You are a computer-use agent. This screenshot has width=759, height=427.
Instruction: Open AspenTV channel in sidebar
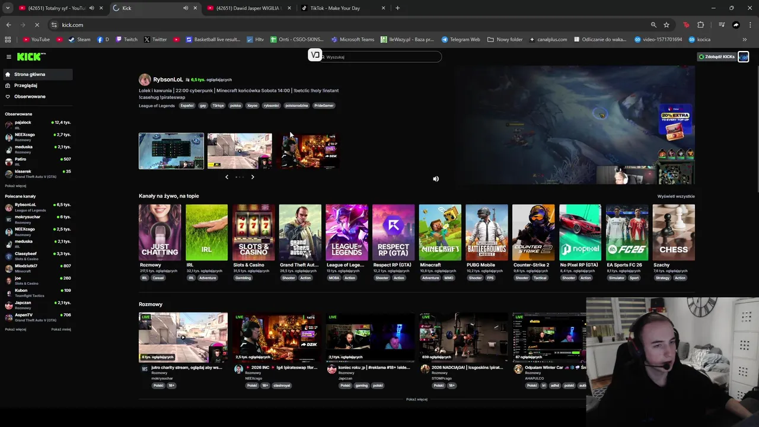pyautogui.click(x=38, y=317)
